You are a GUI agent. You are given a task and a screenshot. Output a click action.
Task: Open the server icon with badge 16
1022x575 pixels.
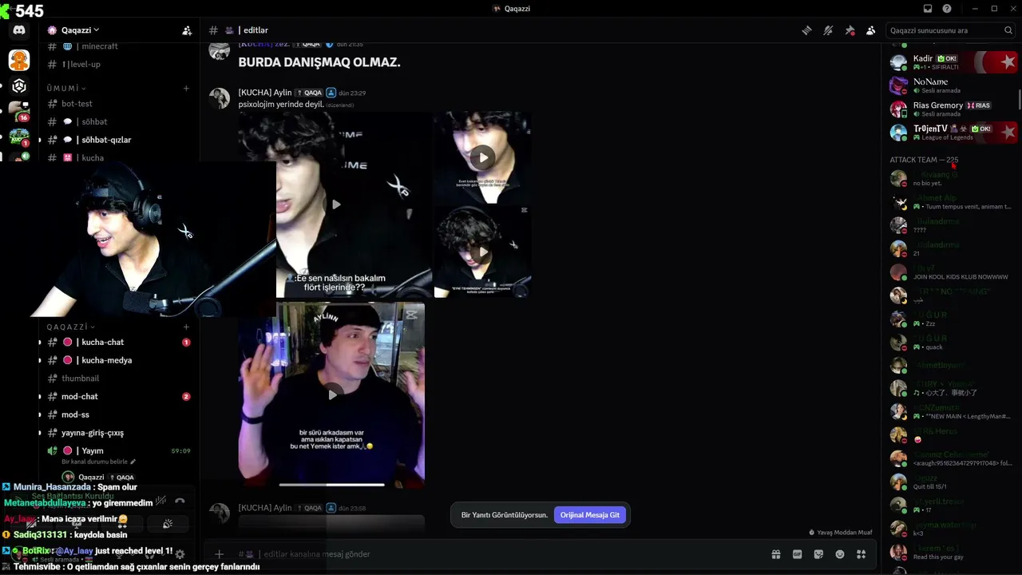coord(19,112)
